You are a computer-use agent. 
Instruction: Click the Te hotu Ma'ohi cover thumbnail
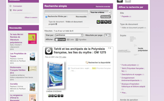pyautogui.click(x=32, y=39)
